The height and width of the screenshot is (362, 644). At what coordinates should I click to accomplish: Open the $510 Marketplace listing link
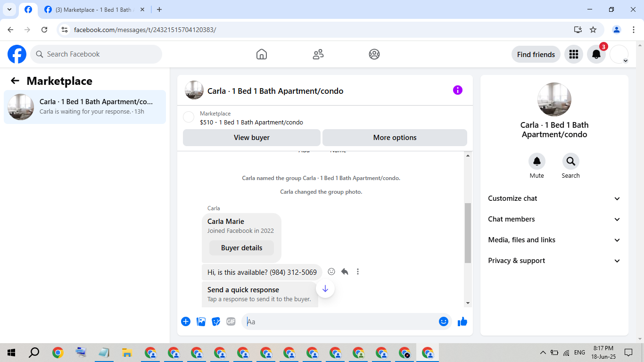(x=251, y=122)
